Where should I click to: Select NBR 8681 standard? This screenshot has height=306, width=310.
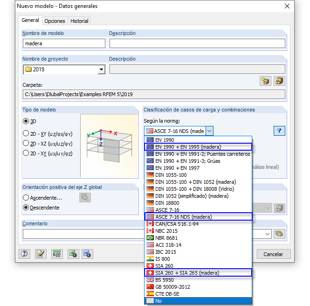click(198, 238)
